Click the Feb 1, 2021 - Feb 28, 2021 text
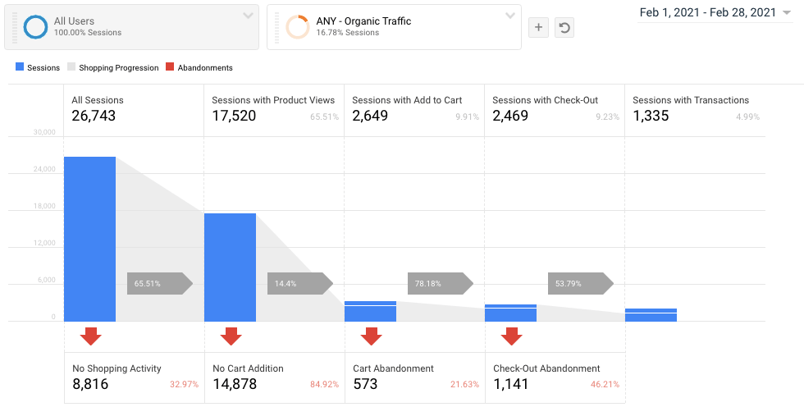The image size is (804, 407). (708, 13)
